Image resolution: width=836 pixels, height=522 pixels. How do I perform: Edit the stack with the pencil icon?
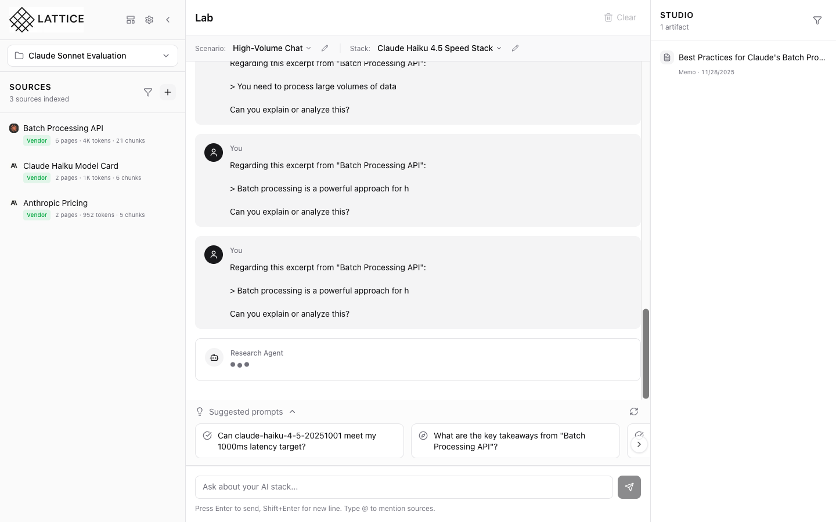click(x=515, y=48)
